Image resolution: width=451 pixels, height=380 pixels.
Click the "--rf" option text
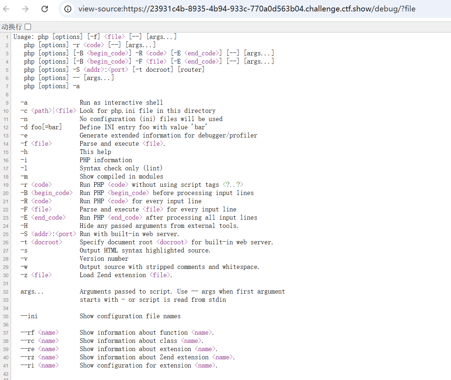pos(27,332)
